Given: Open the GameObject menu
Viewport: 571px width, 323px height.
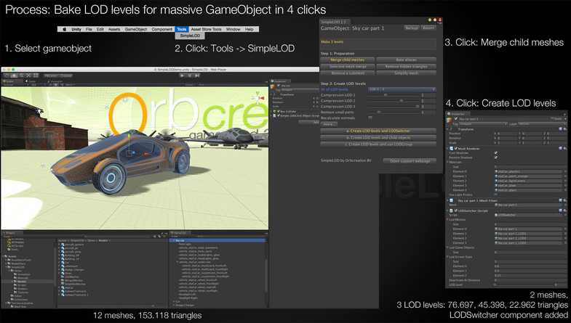Looking at the screenshot, I should click(x=136, y=30).
